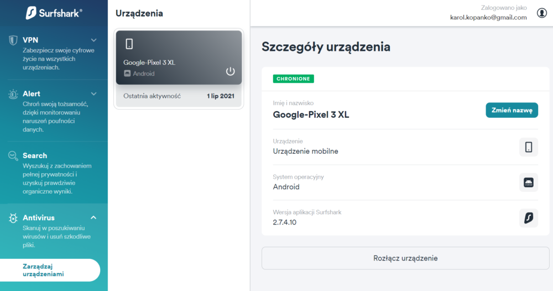Viewport: 553px width, 291px height.
Task: Click the VPN shield icon
Action: (x=13, y=40)
